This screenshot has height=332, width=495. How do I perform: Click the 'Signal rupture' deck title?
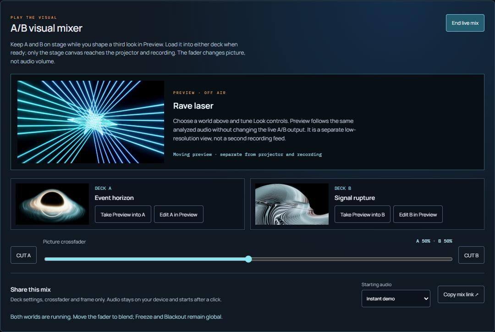point(354,198)
